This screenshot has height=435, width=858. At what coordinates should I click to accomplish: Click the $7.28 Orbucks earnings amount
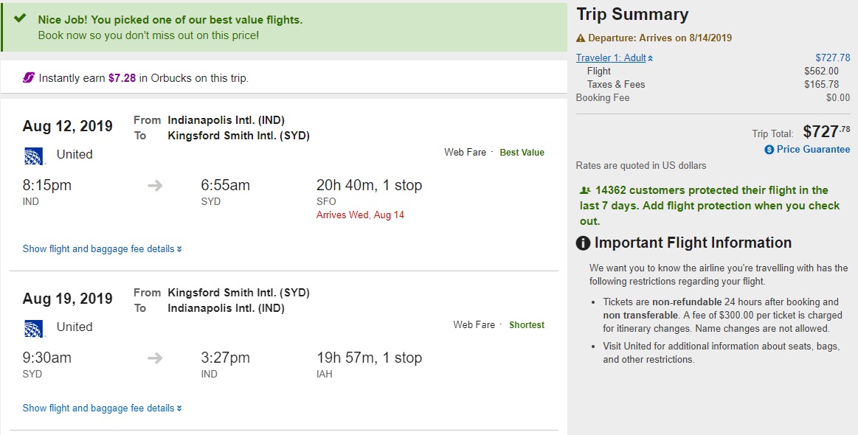pyautogui.click(x=122, y=78)
